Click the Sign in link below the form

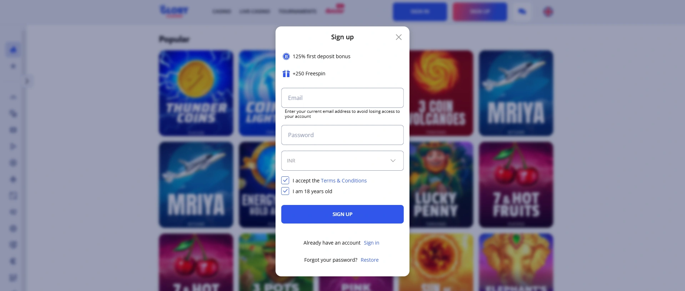pos(371,242)
